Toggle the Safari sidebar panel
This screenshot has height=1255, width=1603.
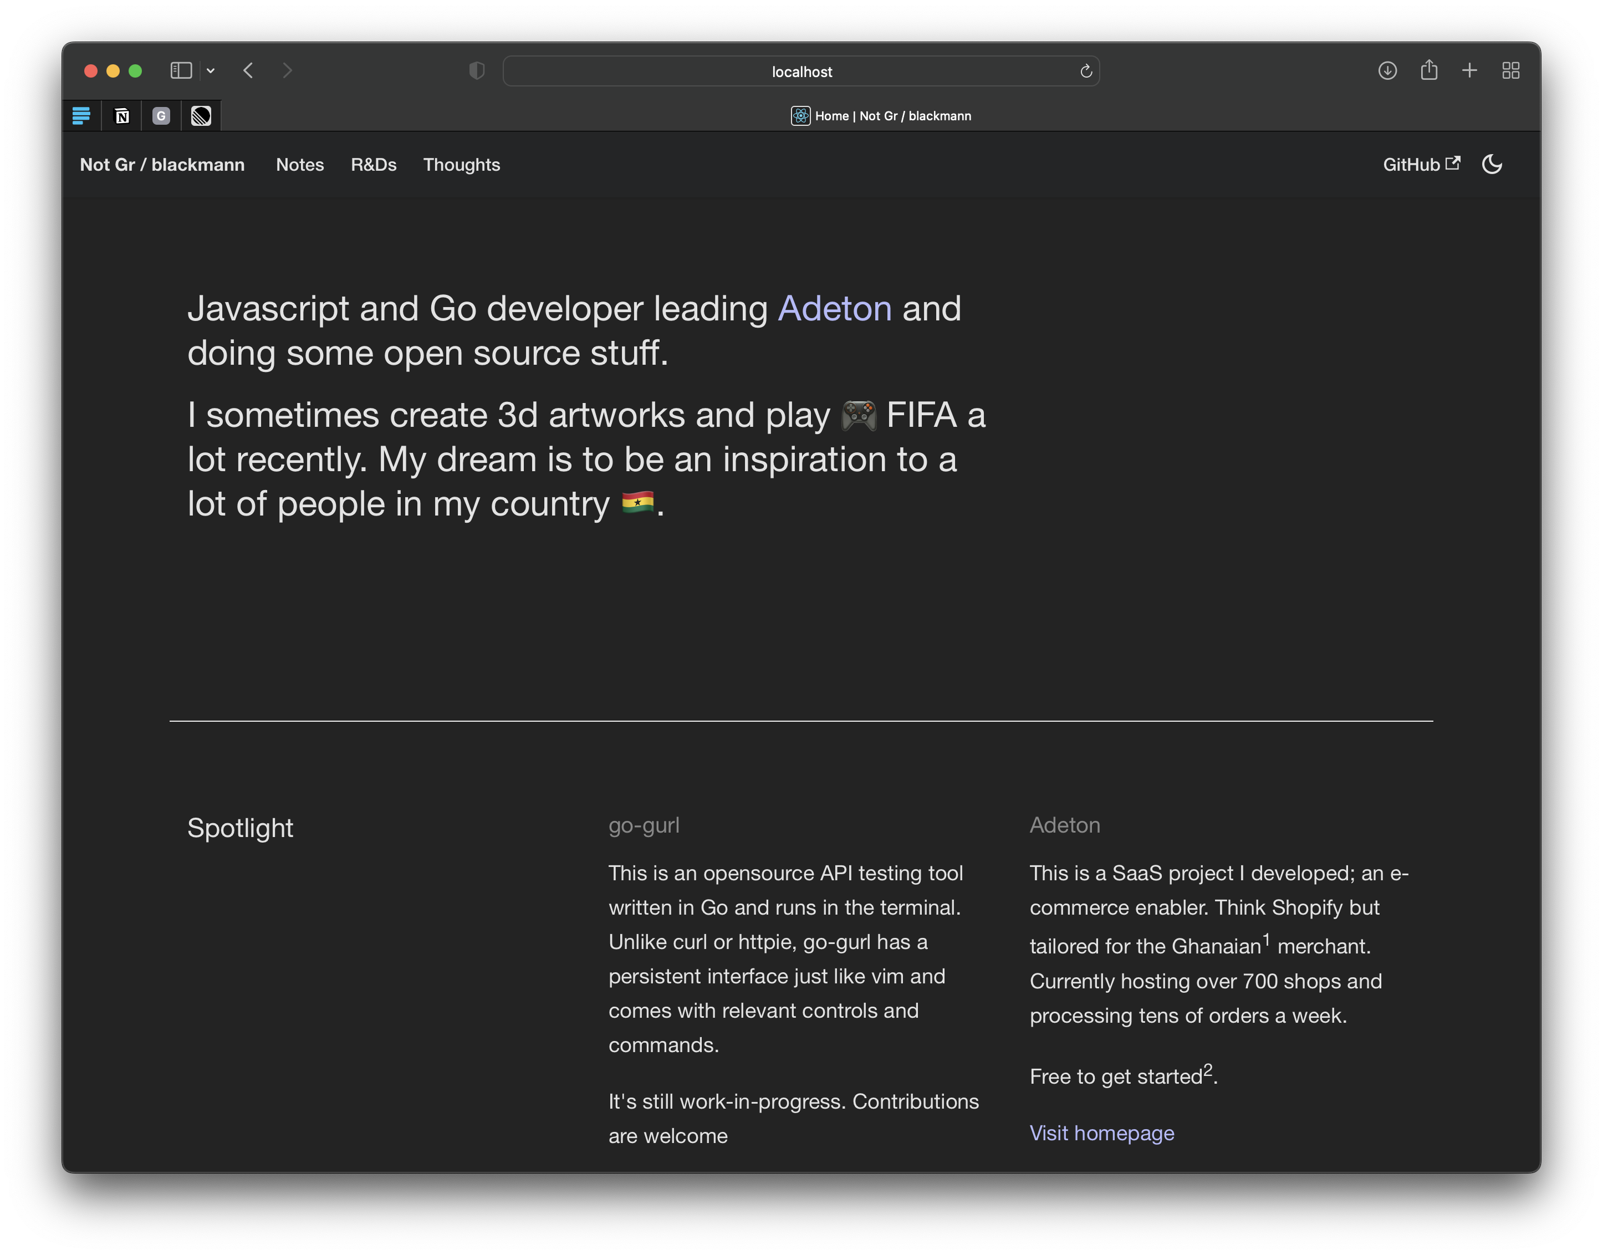[x=181, y=70]
